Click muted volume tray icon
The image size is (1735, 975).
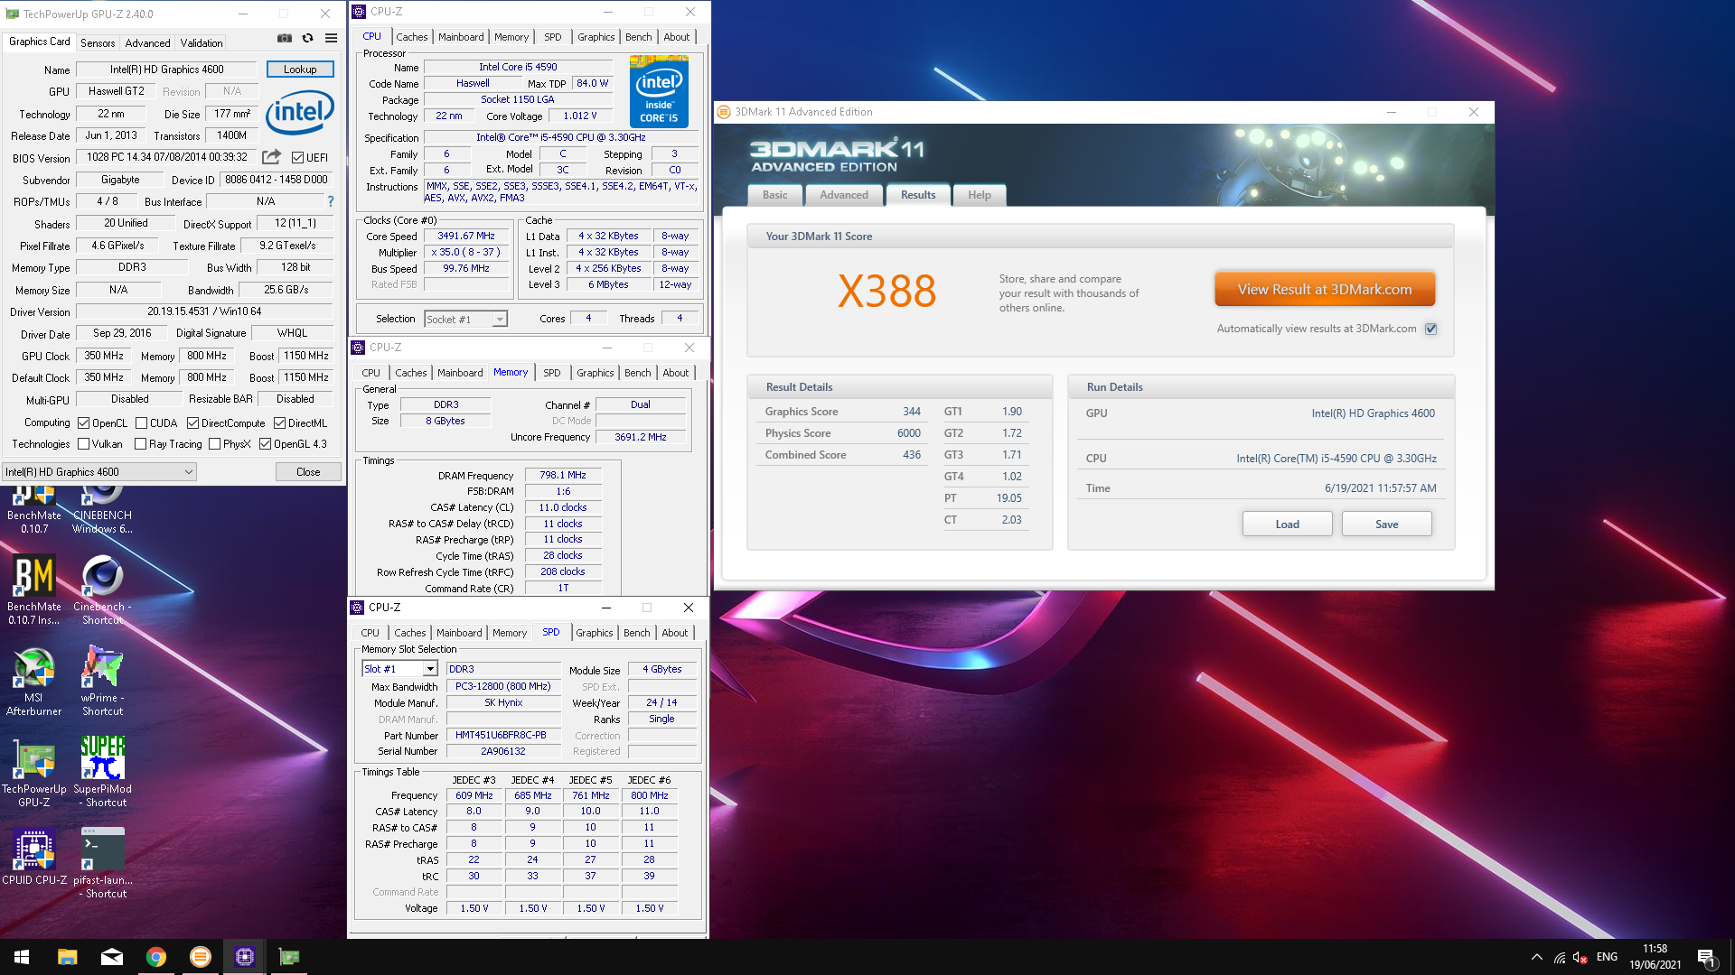pyautogui.click(x=1580, y=957)
